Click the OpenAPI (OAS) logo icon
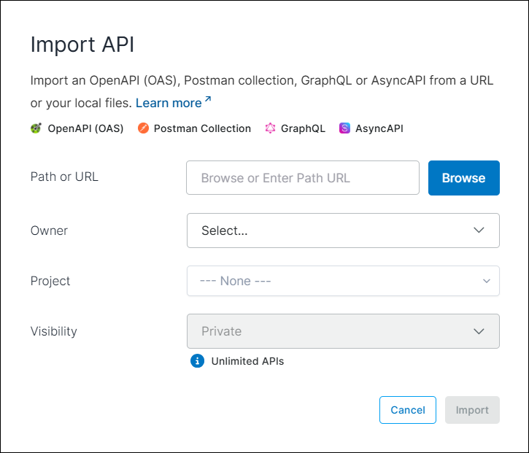 click(x=36, y=128)
